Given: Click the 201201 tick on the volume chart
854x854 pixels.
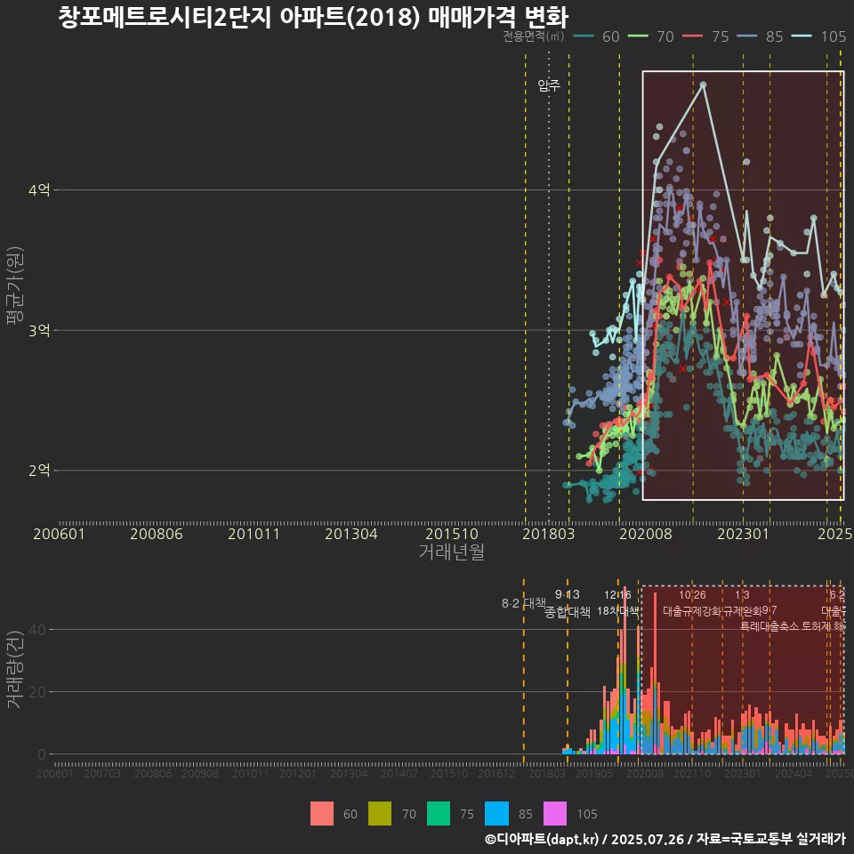Looking at the screenshot, I should pyautogui.click(x=298, y=773).
